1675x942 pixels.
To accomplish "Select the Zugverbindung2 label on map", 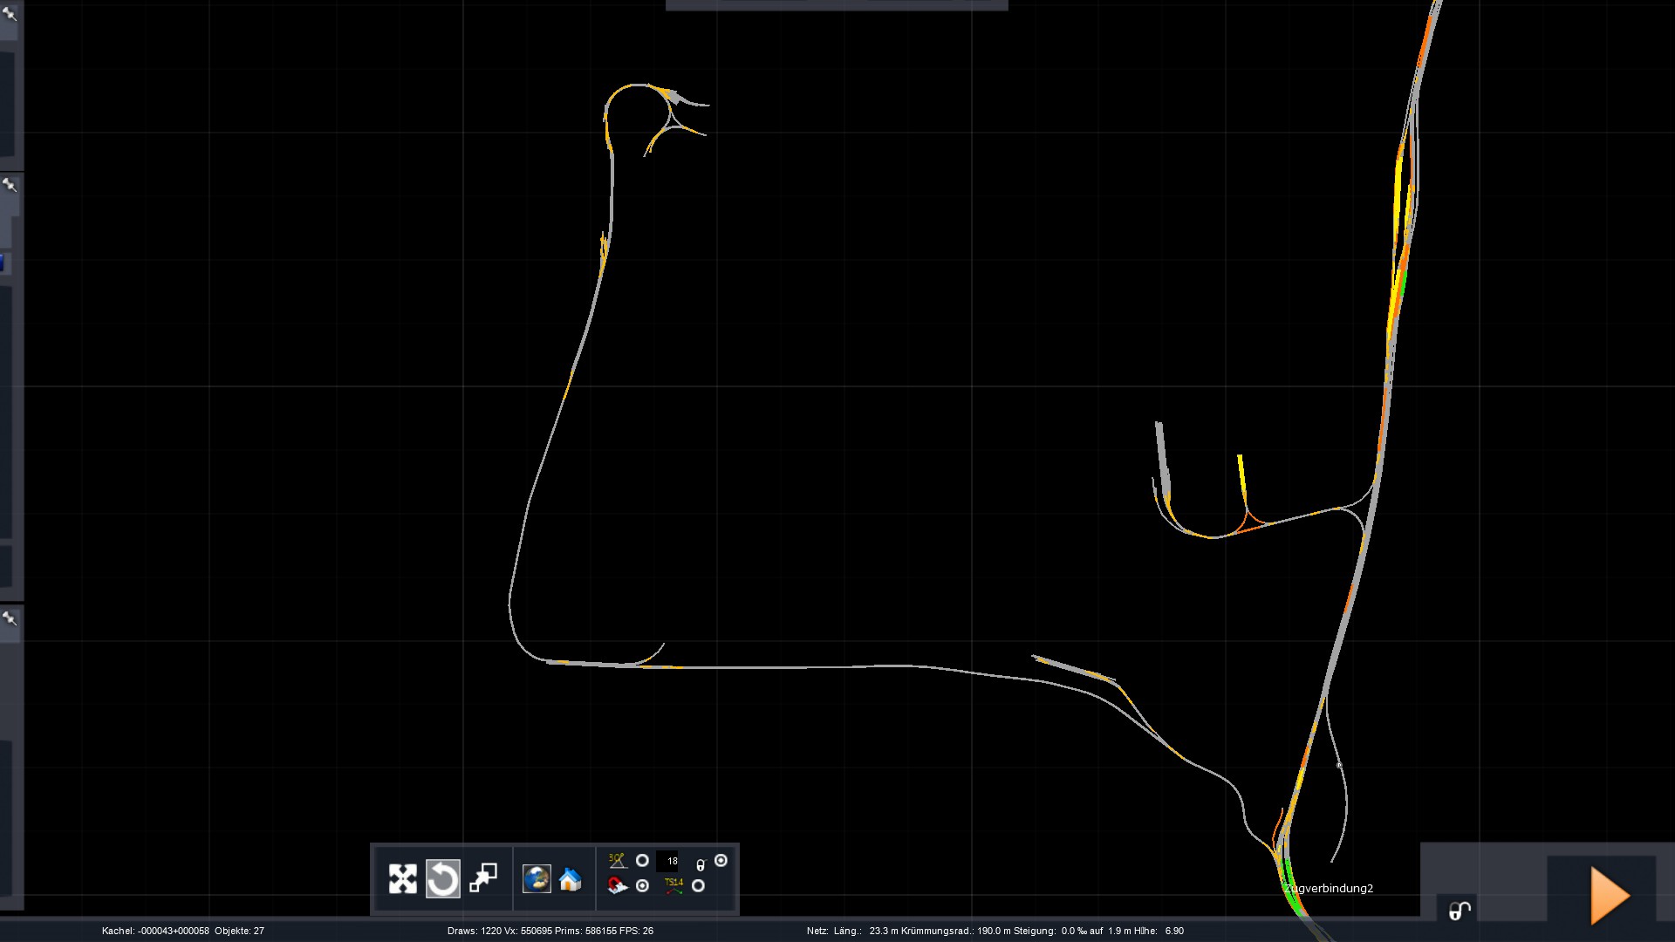I will click(1329, 888).
